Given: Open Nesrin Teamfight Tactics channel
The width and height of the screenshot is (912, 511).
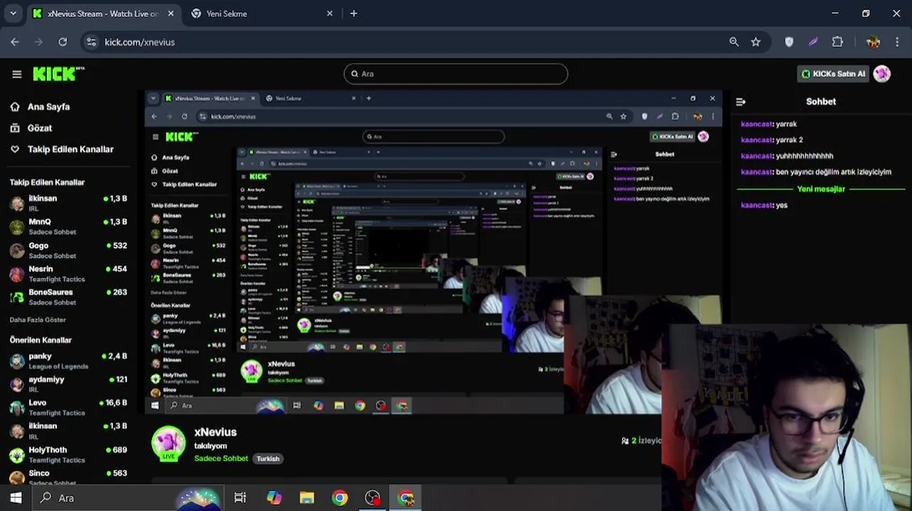Looking at the screenshot, I should pyautogui.click(x=68, y=273).
